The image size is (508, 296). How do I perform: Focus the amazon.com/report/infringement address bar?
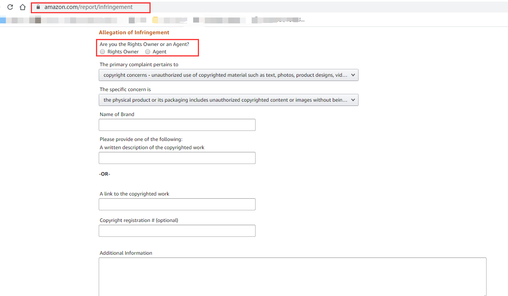[x=89, y=7]
